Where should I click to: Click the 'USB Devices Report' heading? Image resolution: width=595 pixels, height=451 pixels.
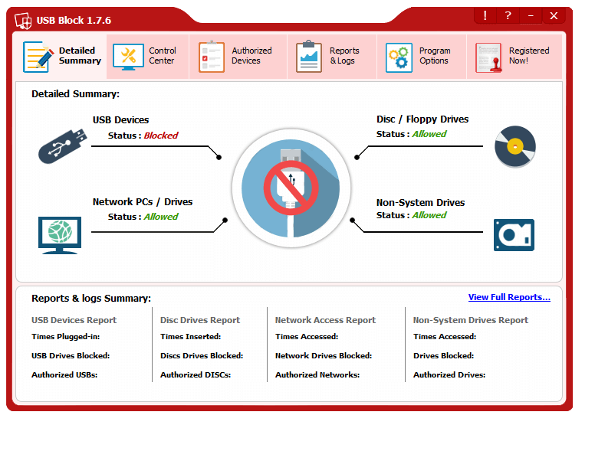(x=74, y=320)
